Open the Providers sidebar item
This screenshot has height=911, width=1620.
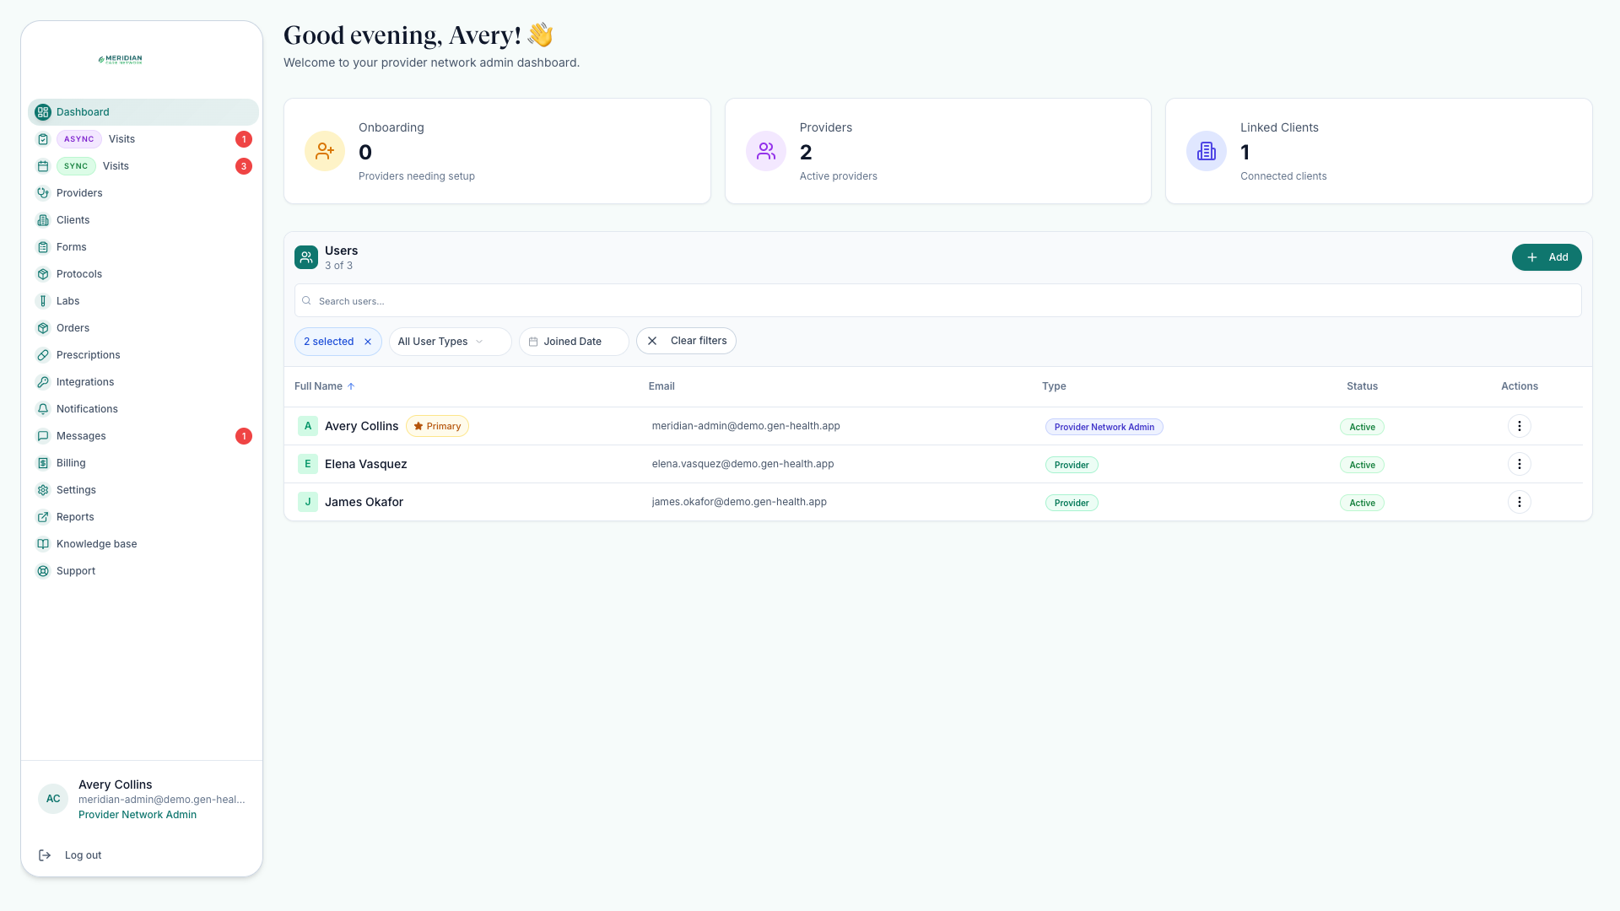point(143,193)
